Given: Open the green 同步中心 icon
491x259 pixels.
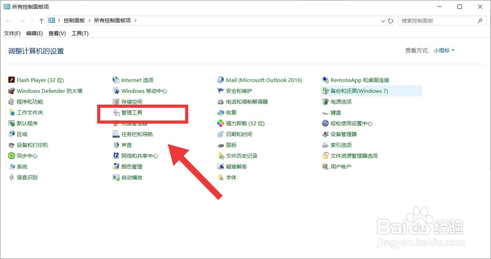Looking at the screenshot, I should (x=12, y=156).
